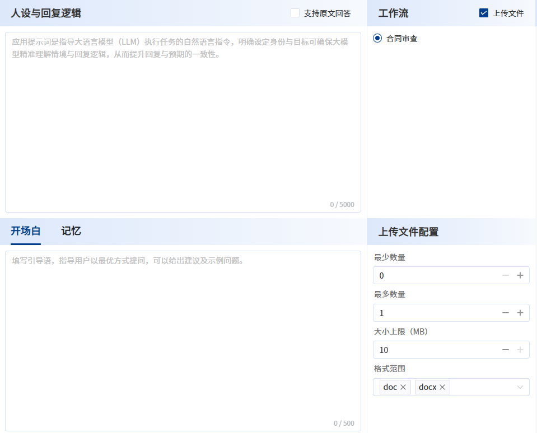537x433 pixels.
Task: Remove the doc format tag
Action: tap(403, 387)
